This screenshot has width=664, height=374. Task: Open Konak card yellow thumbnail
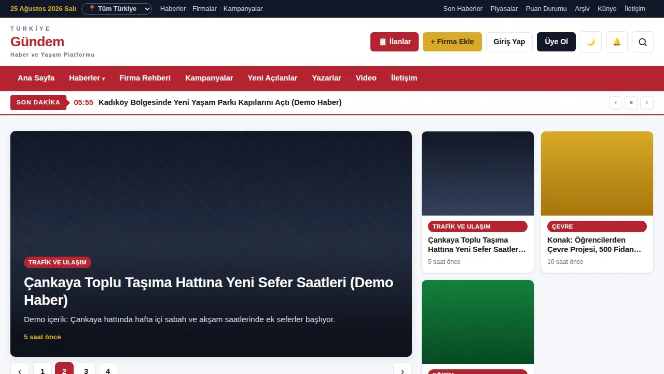click(x=597, y=173)
